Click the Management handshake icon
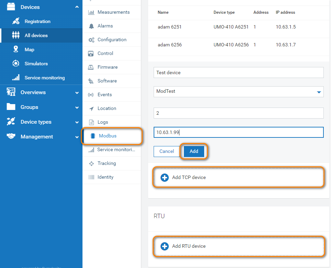This screenshot has width=331, height=268. point(11,136)
